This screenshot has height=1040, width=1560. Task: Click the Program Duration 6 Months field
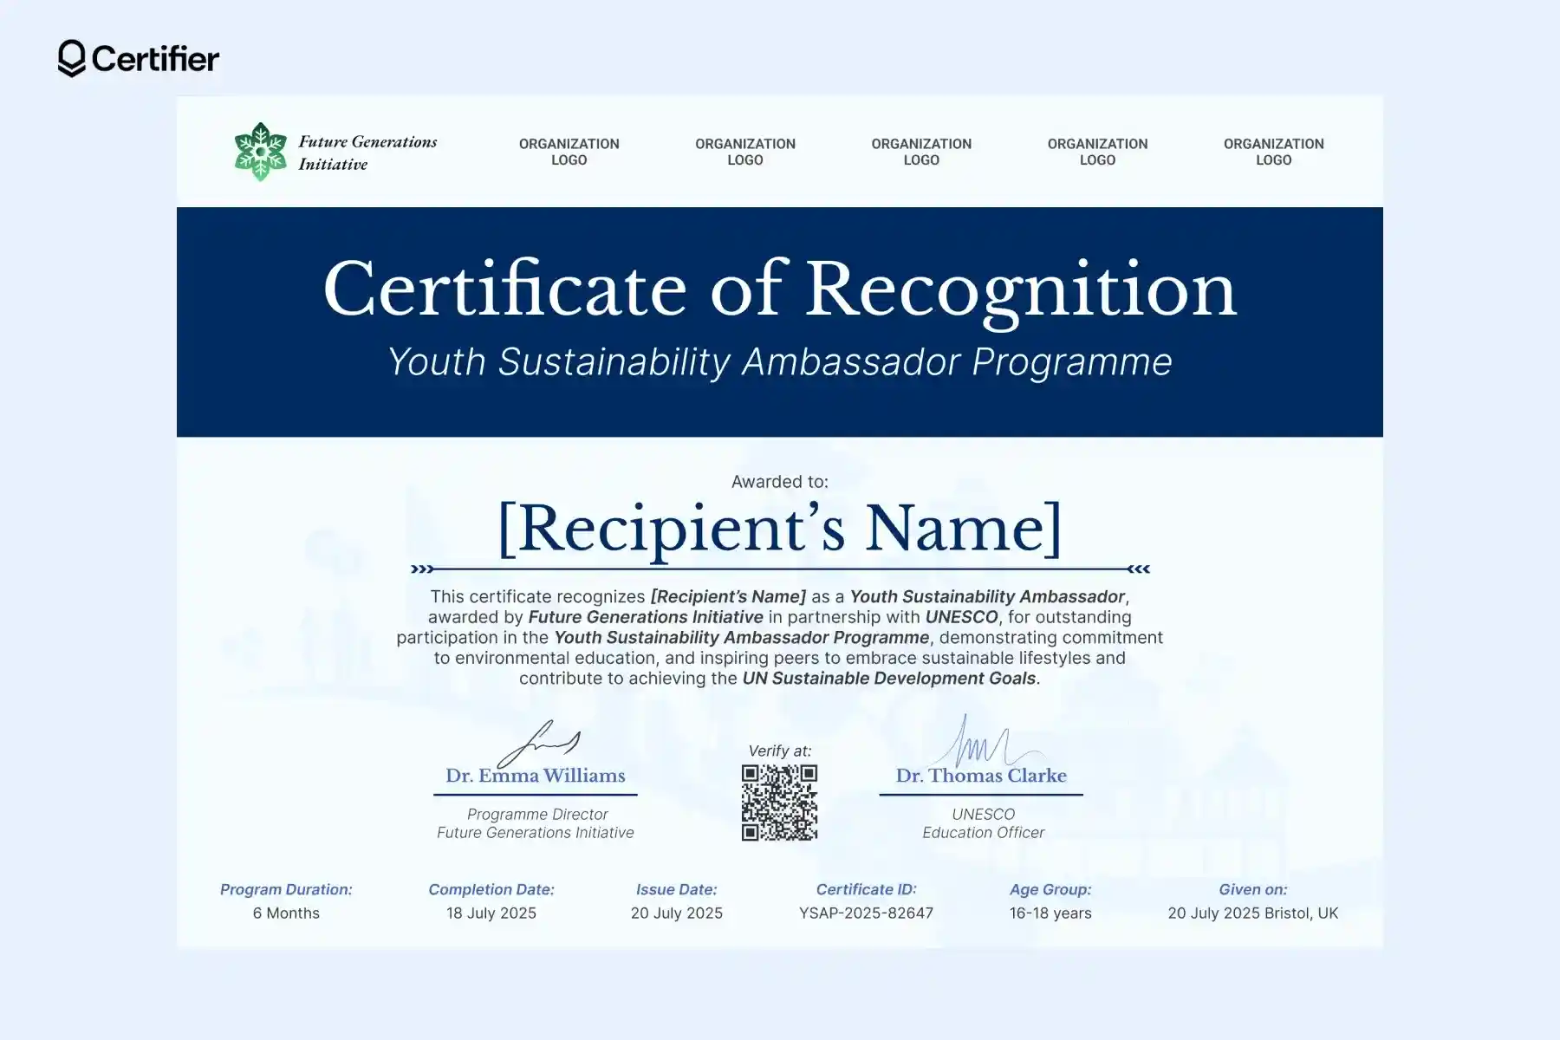[x=285, y=913]
